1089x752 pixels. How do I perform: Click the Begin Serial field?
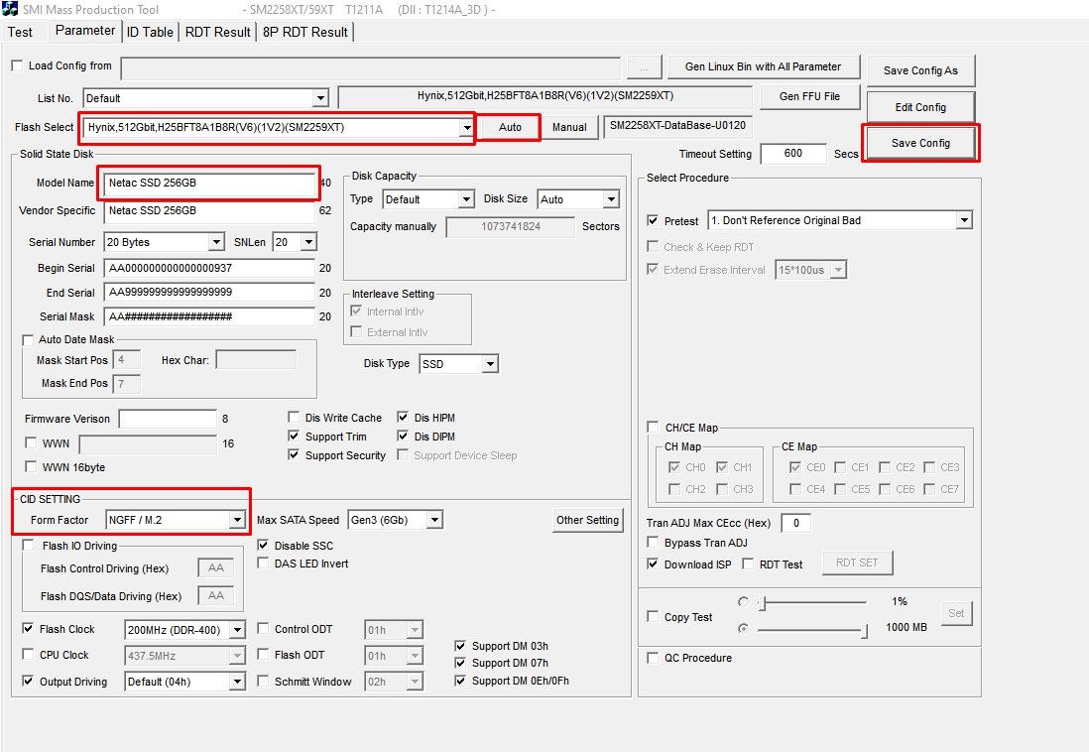(x=209, y=268)
